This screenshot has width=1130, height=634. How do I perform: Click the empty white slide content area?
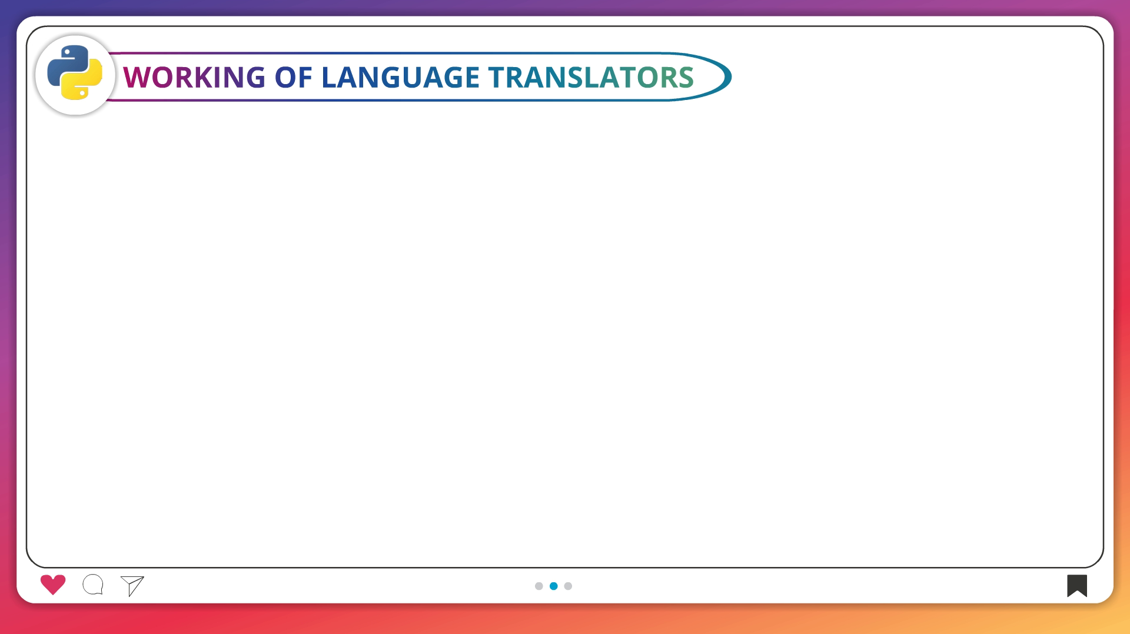point(565,329)
